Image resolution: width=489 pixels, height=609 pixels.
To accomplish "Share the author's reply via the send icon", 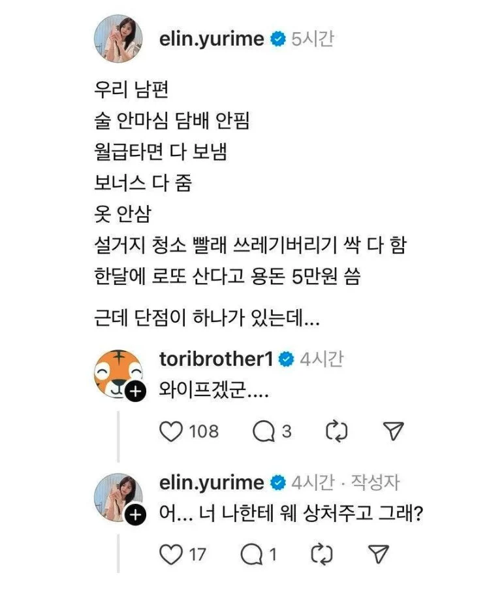I will (378, 555).
